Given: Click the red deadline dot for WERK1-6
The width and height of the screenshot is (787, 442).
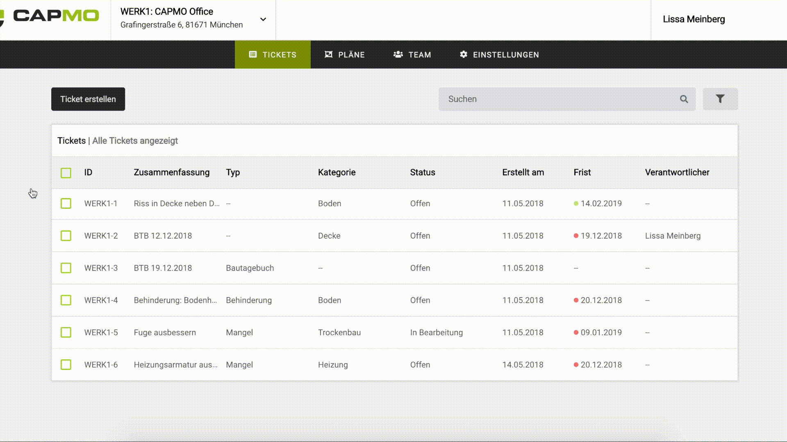Looking at the screenshot, I should [x=576, y=365].
